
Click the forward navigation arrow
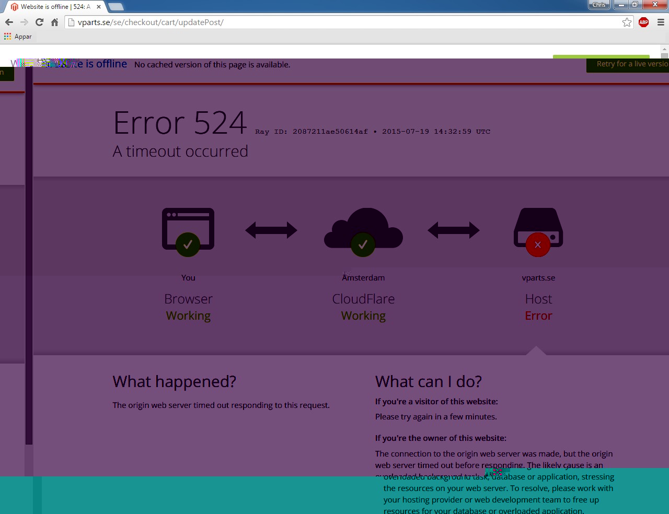pyautogui.click(x=24, y=22)
